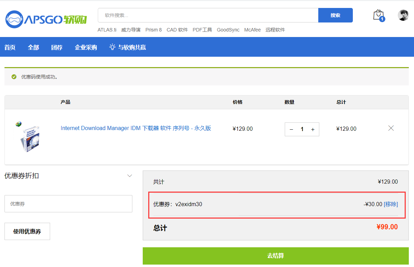This screenshot has height=267, width=414.
Task: Go to the 首页 navigation tab
Action: tap(10, 47)
